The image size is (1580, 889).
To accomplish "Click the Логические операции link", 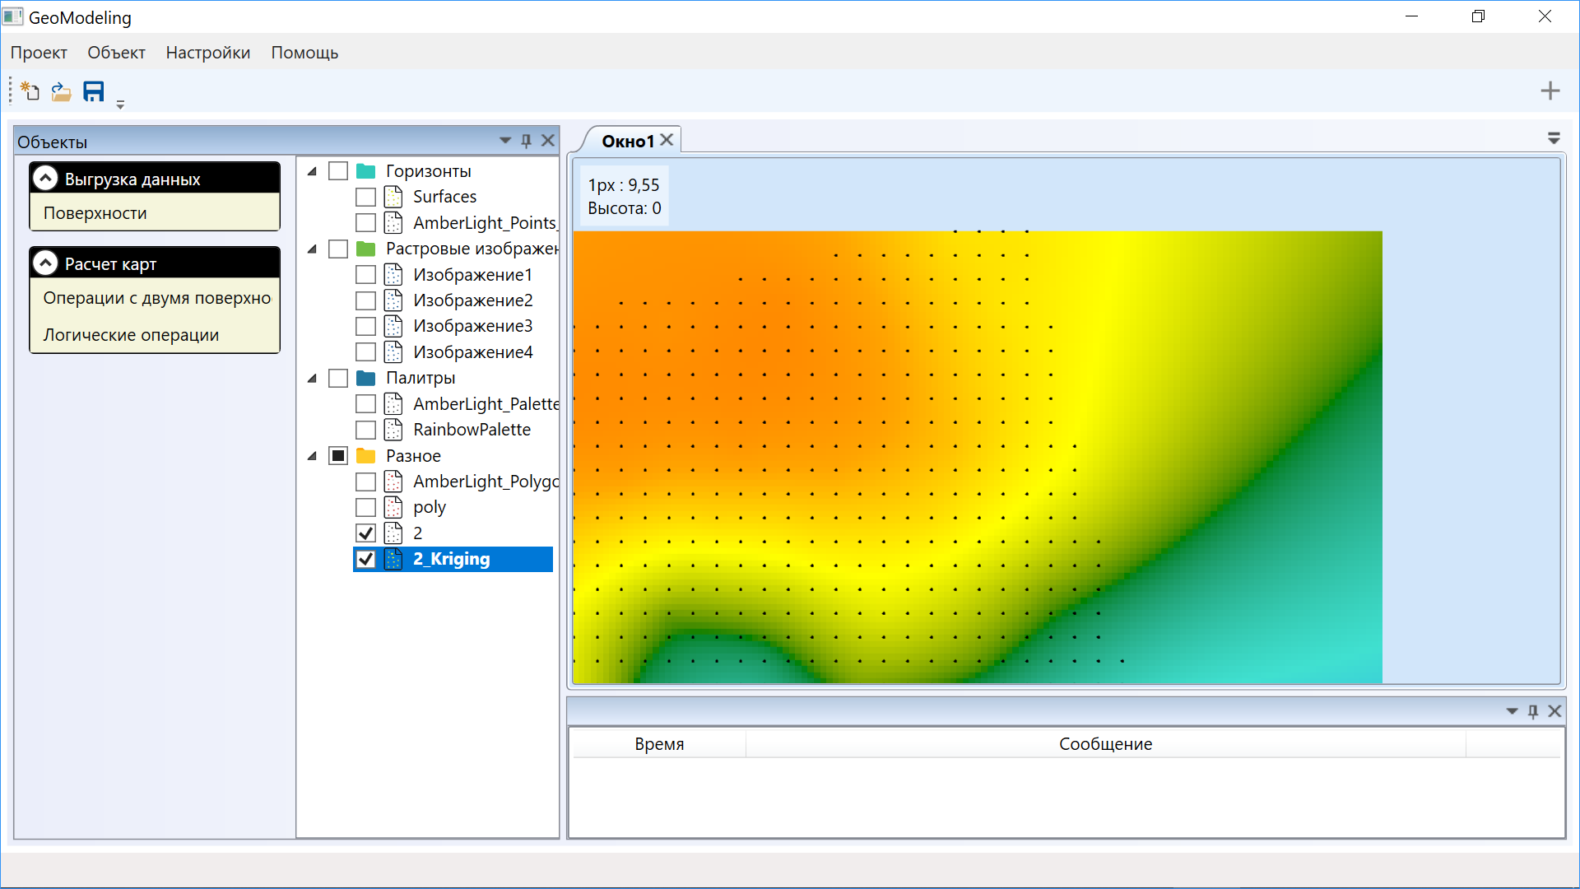I will [x=131, y=335].
